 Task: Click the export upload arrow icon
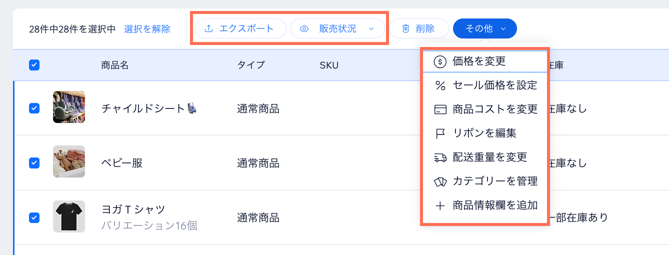coord(209,29)
